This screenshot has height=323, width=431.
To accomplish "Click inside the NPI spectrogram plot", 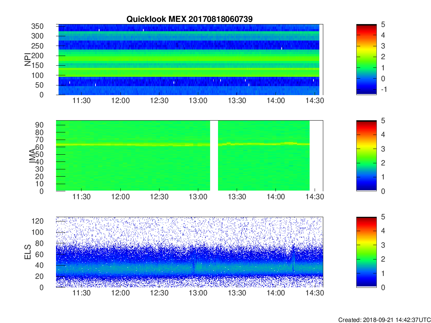I will coord(189,60).
